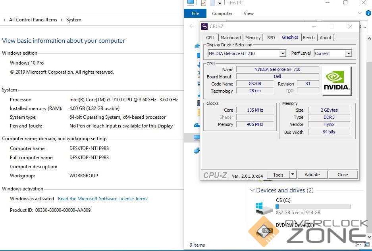Click the Tools button in CPU-Z
The image size is (372, 251).
pyautogui.click(x=278, y=175)
